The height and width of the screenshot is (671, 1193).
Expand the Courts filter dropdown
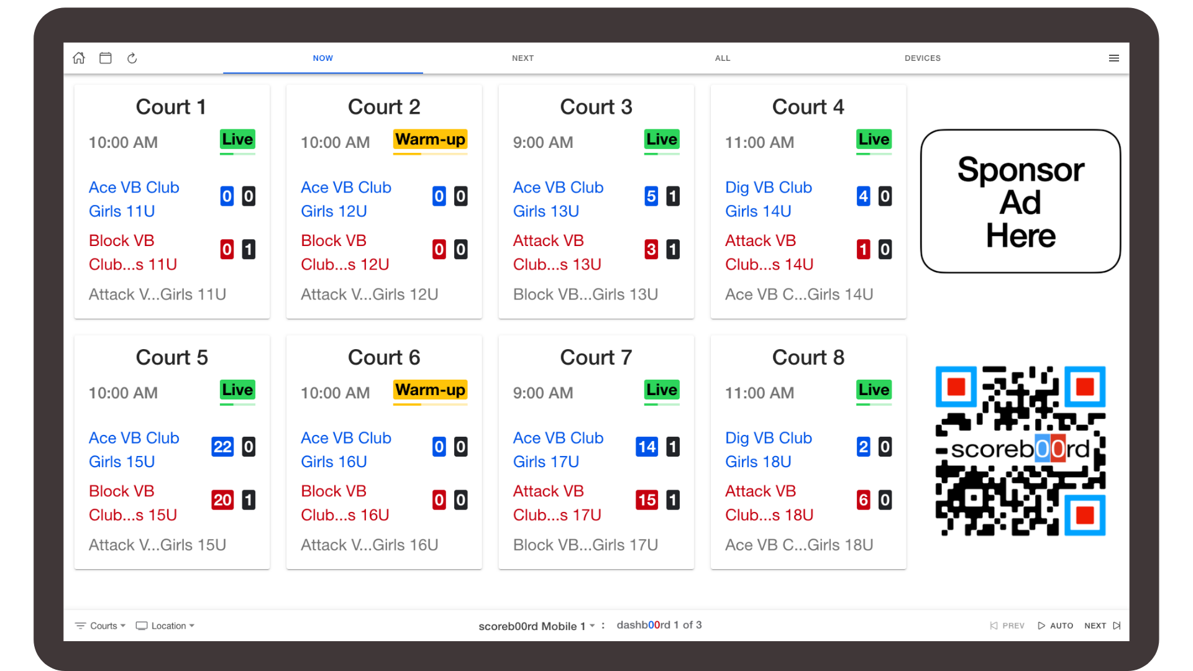(x=101, y=626)
